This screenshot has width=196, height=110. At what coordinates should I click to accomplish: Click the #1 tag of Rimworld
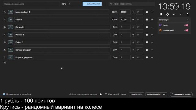[10, 27]
